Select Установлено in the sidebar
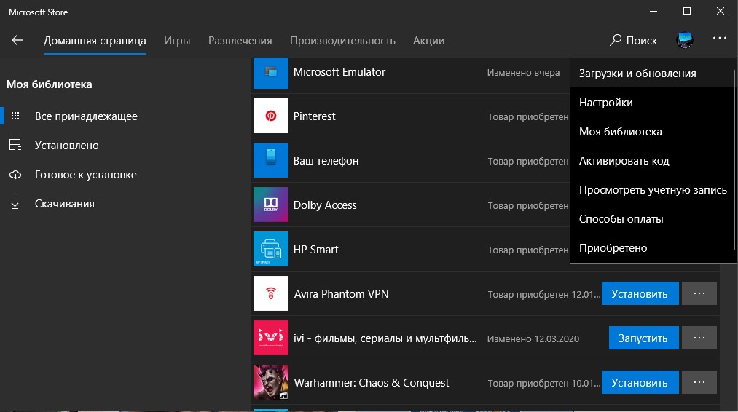 67,146
